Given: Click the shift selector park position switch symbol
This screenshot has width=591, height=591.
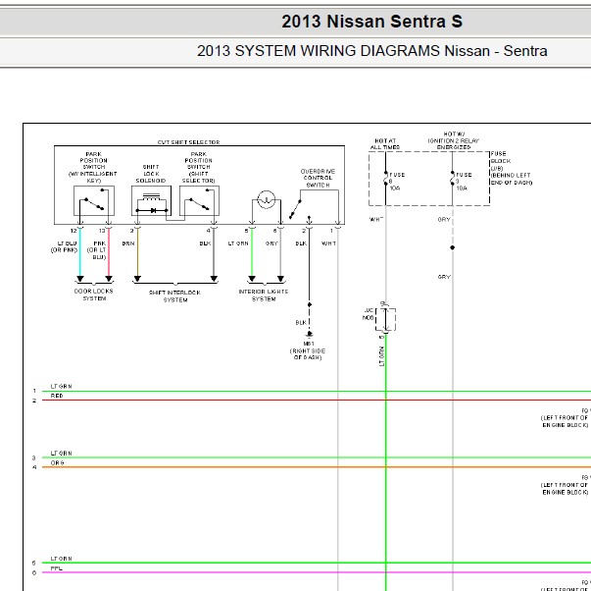Looking at the screenshot, I should pos(199,200).
